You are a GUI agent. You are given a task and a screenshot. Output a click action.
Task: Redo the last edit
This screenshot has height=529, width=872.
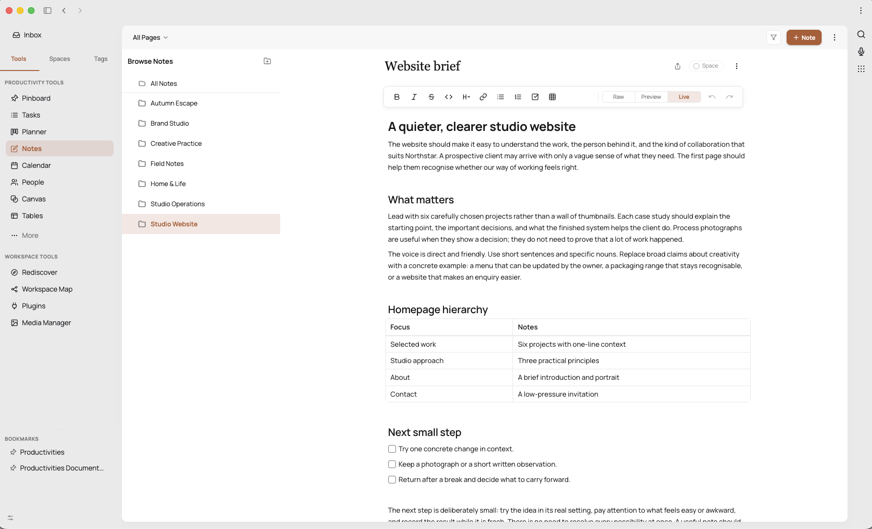coord(729,97)
